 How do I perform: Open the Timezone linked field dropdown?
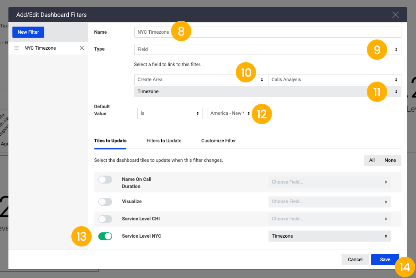point(268,92)
